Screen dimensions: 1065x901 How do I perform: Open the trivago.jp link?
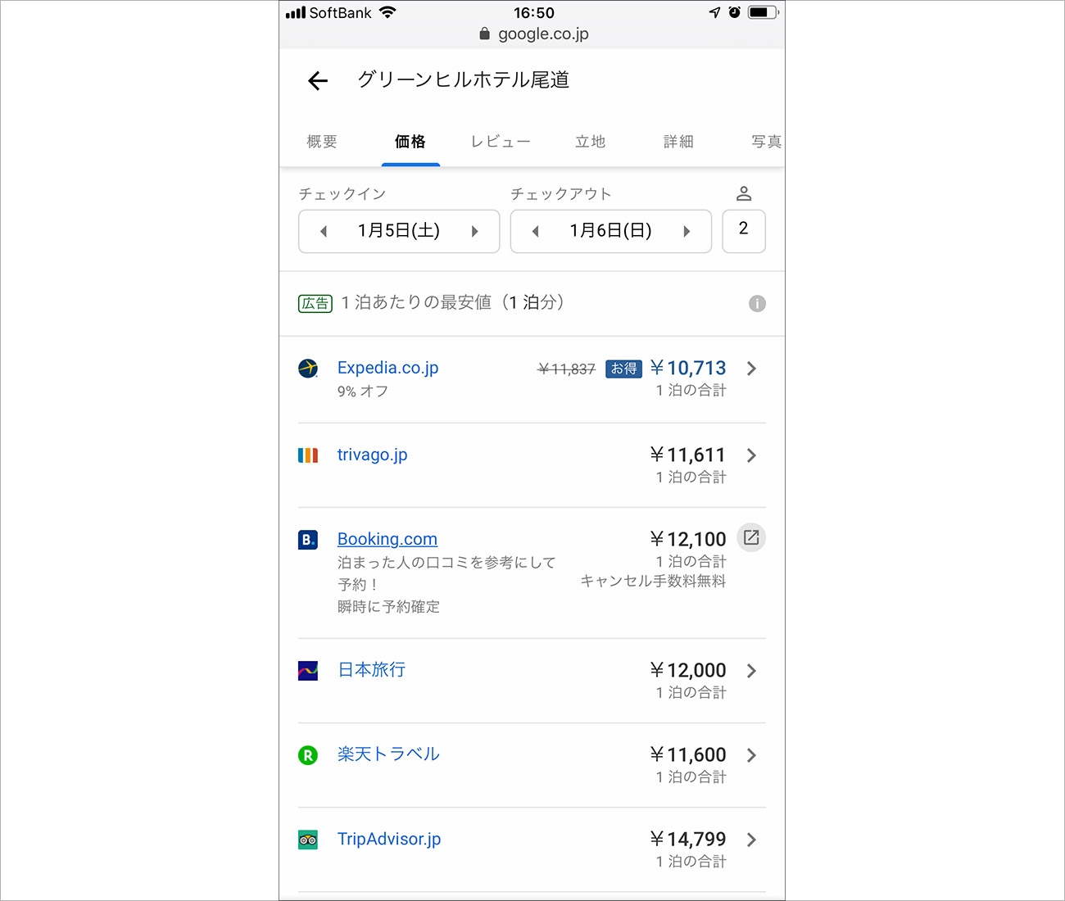[x=373, y=455]
